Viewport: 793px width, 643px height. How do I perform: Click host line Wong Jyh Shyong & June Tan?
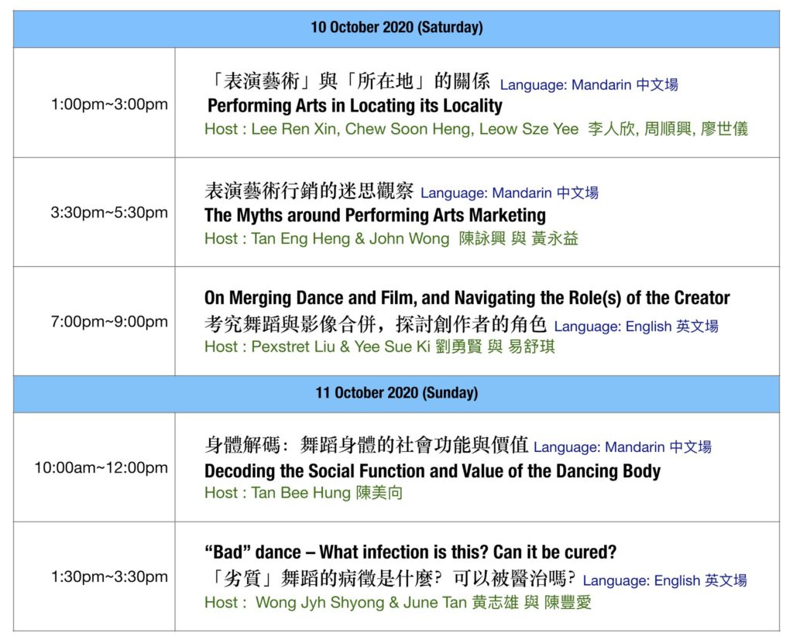(397, 603)
